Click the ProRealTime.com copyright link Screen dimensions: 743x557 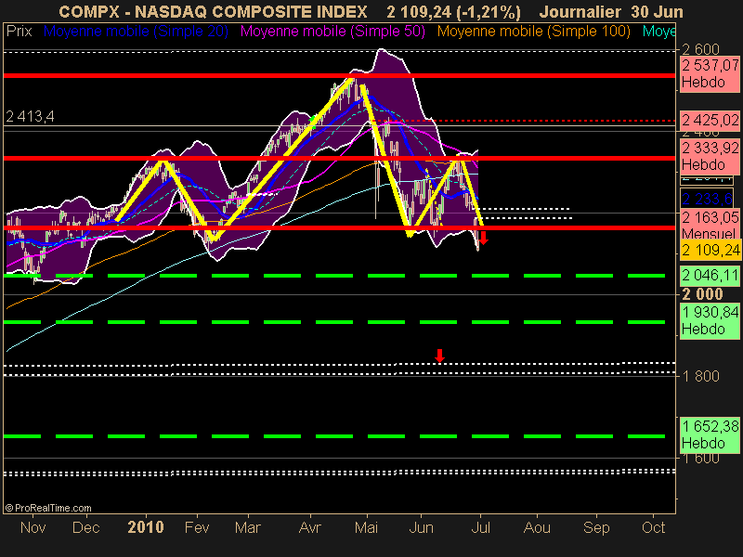[x=48, y=508]
